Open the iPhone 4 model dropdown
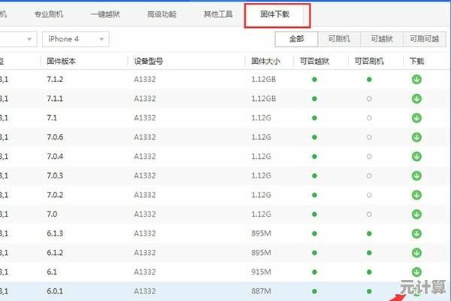 coord(76,39)
